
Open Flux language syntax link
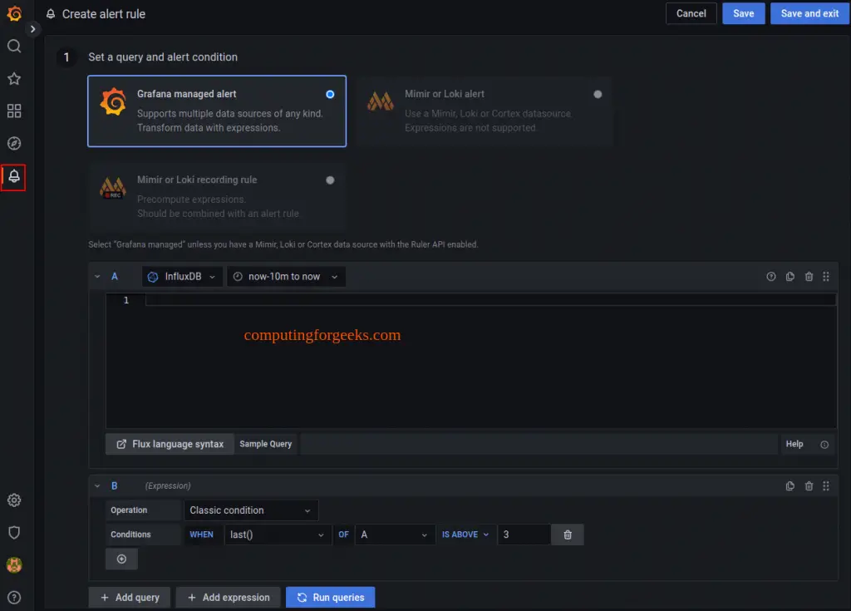pos(170,444)
